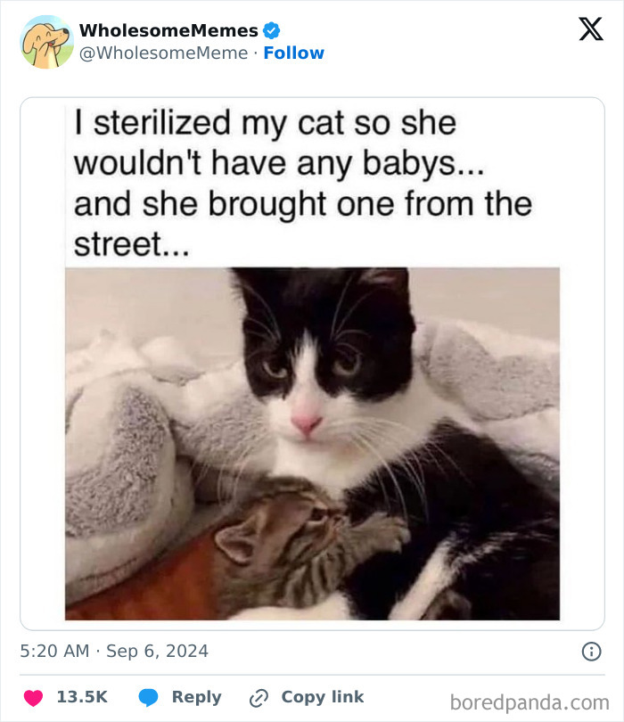Viewport: 624px width, 722px height.
Task: Click the WholesomeMemes dog avatar
Action: pyautogui.click(x=46, y=42)
